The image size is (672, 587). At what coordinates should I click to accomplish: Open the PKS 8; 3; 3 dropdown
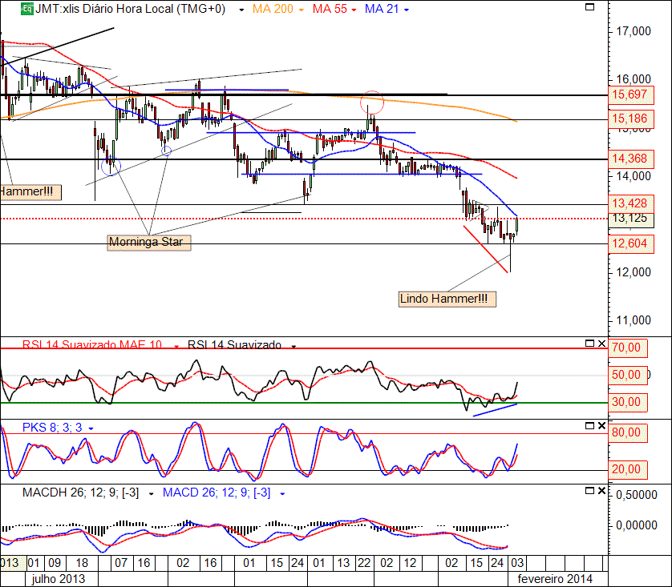(x=91, y=428)
